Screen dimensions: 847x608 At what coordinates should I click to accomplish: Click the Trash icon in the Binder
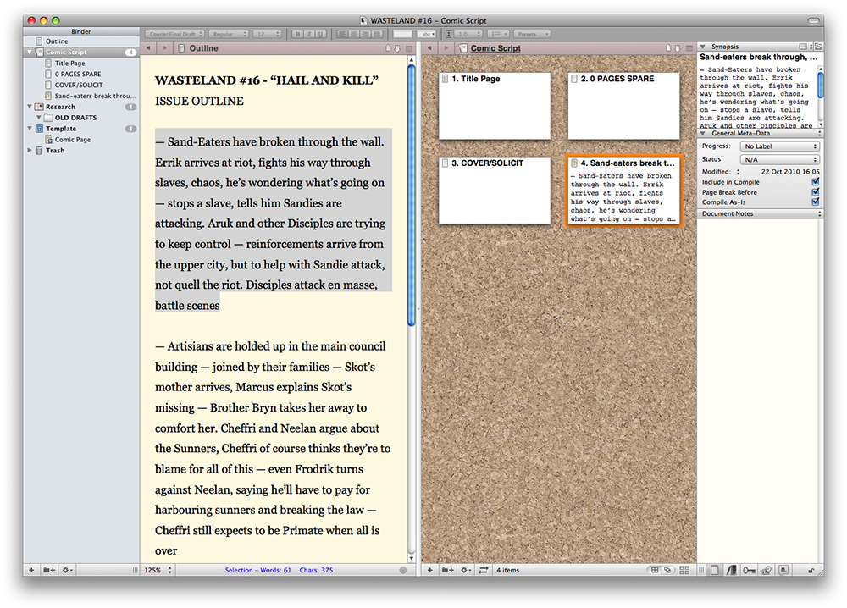point(40,151)
